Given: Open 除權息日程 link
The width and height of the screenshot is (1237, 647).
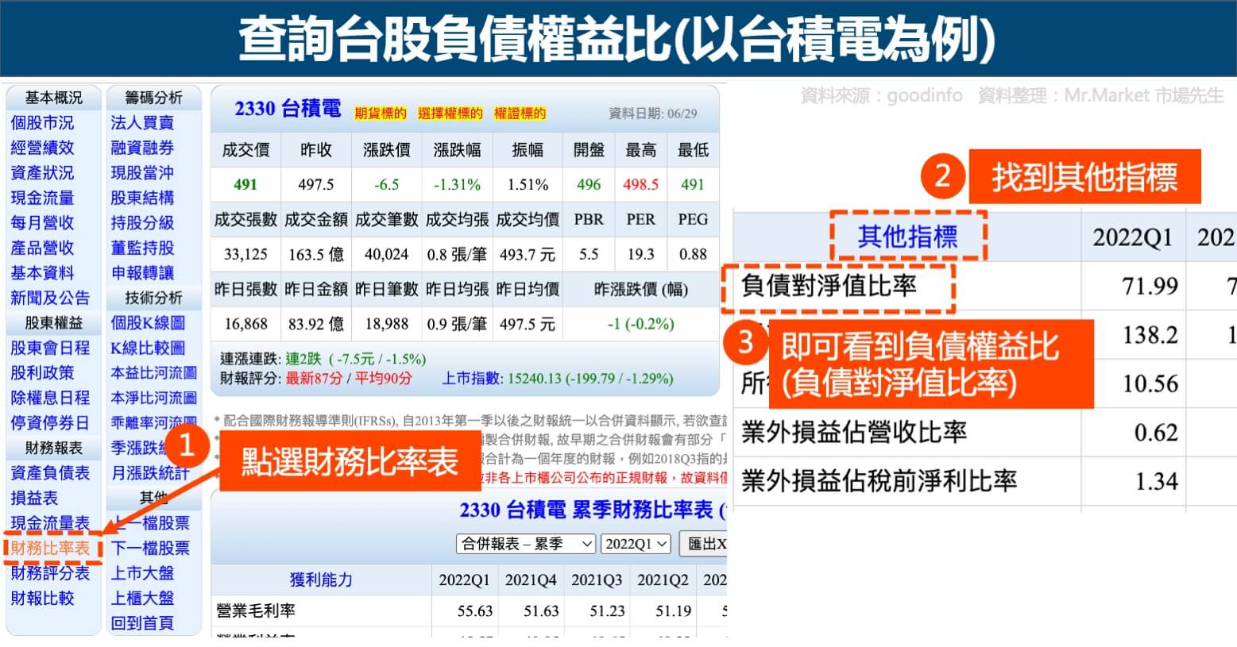Looking at the screenshot, I should pyautogui.click(x=50, y=398).
